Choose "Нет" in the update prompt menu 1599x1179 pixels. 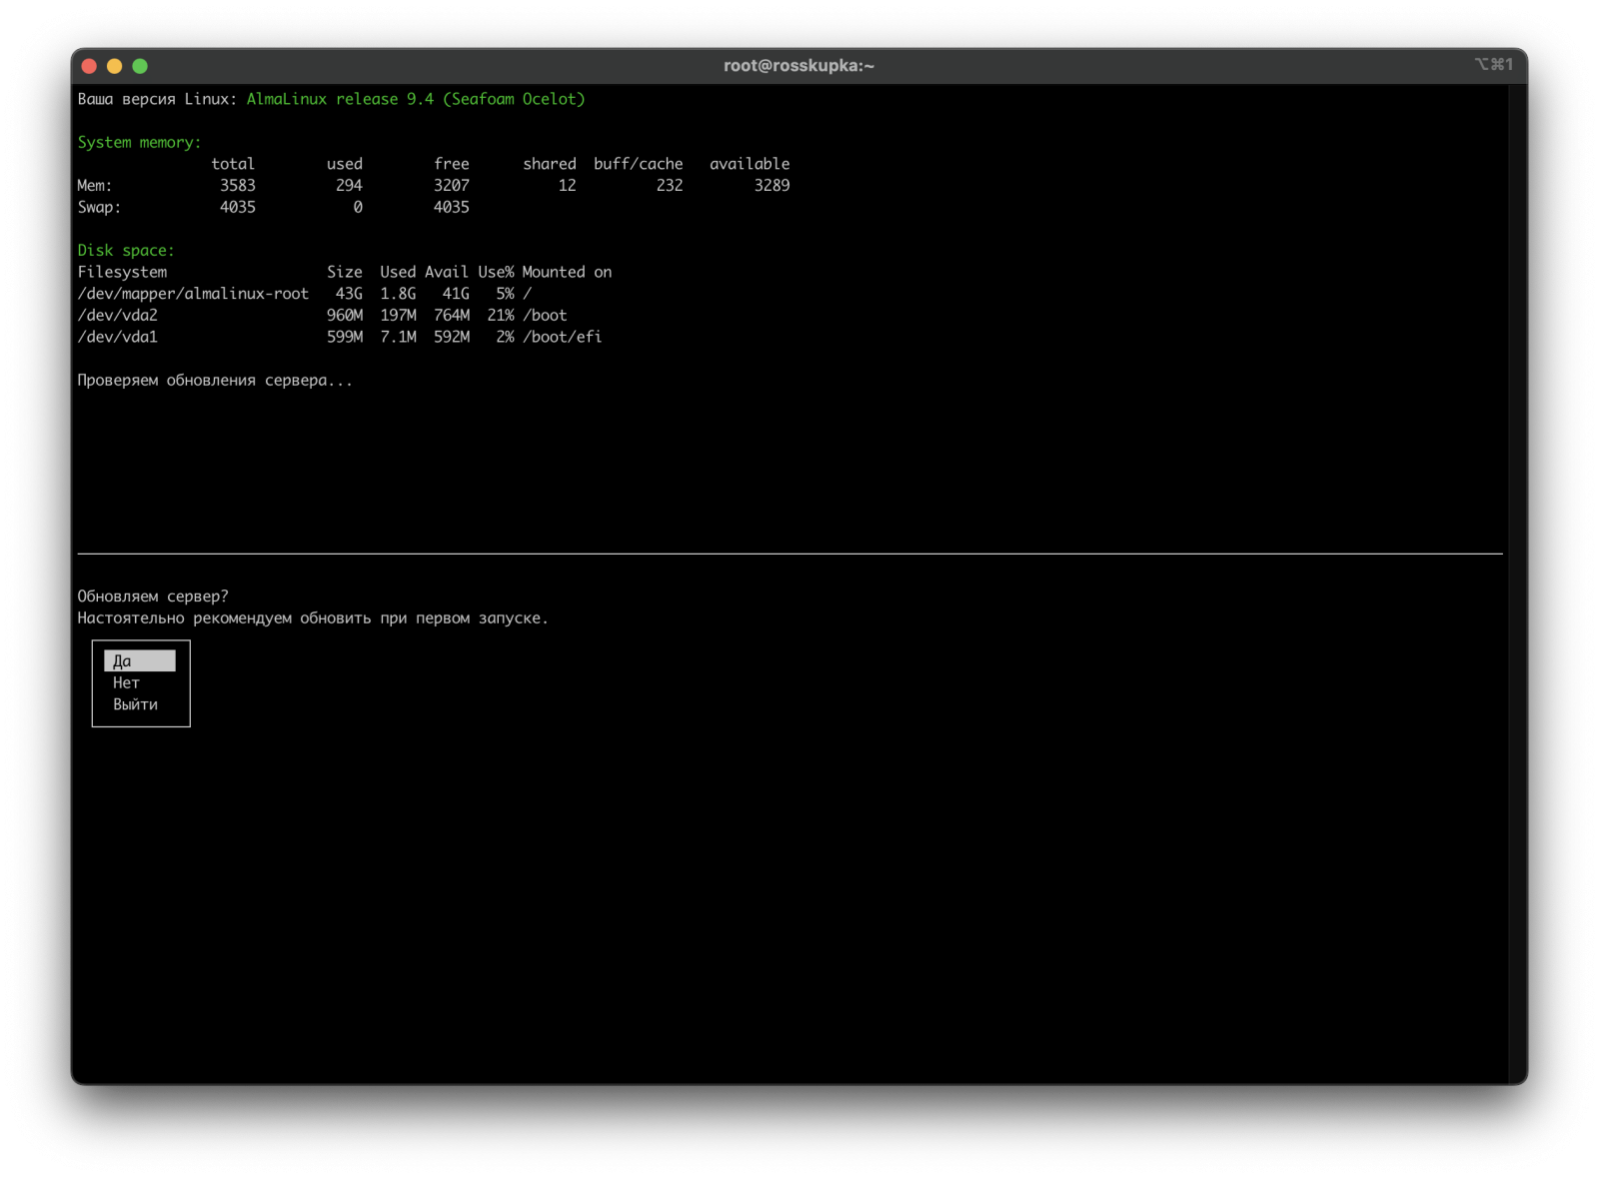coord(126,682)
